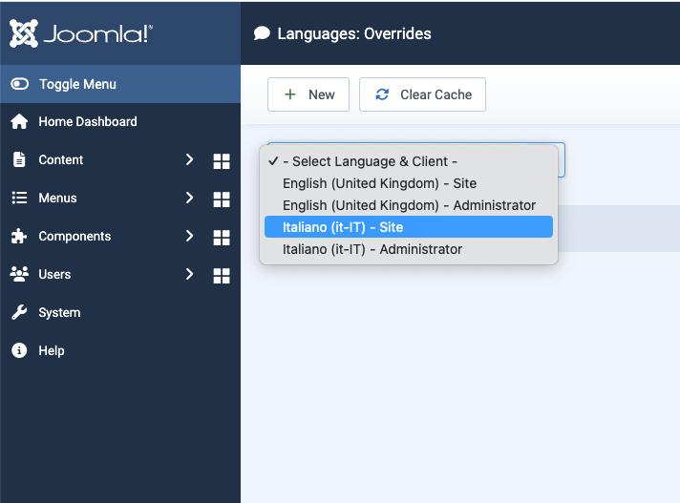Click the New override button
The image size is (680, 503).
tap(308, 94)
